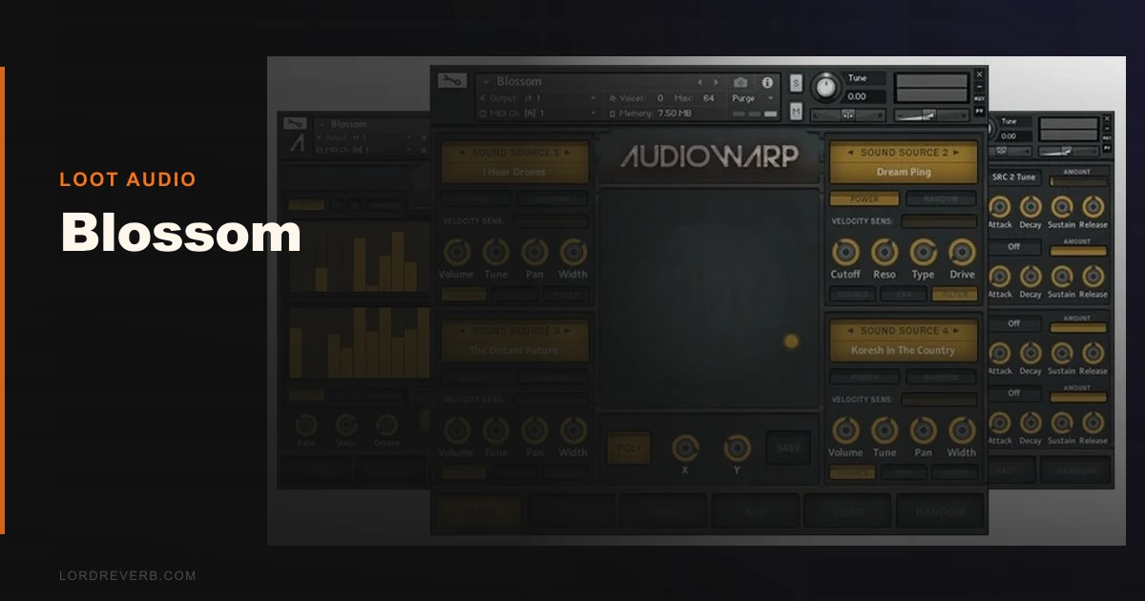Click the PV icon below AUX
1145x601 pixels.
click(979, 111)
